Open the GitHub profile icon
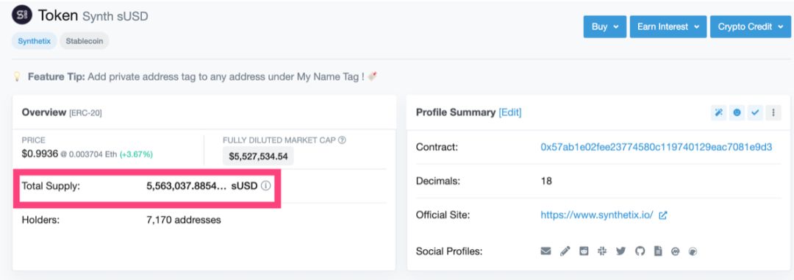794x280 pixels. [x=640, y=251]
